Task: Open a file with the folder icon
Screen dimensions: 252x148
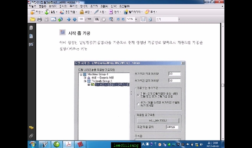Action: pyautogui.click(x=33, y=19)
